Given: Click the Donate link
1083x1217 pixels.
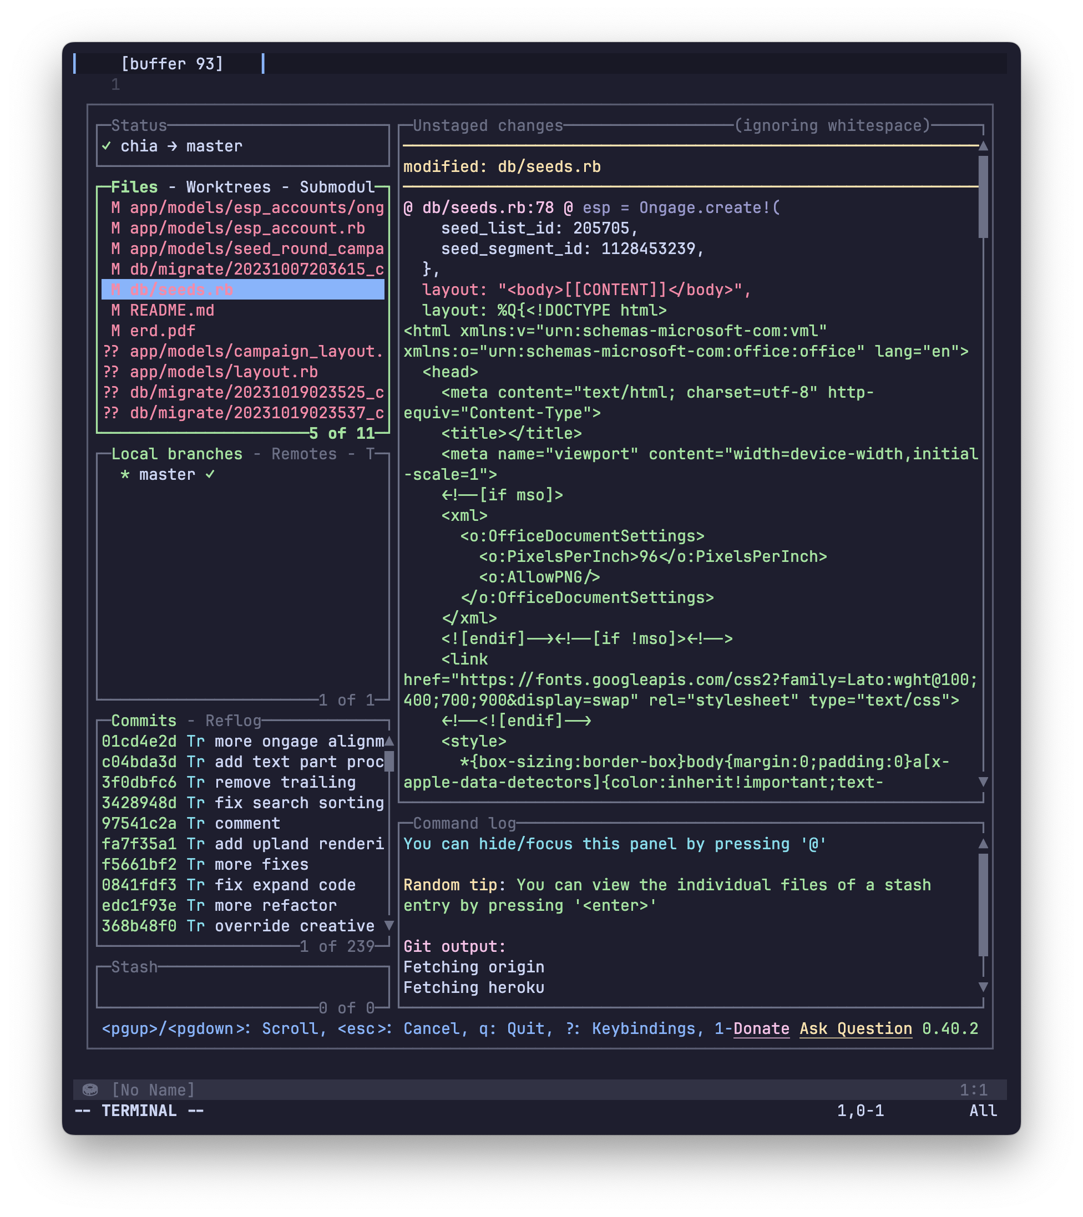Looking at the screenshot, I should tap(761, 1028).
